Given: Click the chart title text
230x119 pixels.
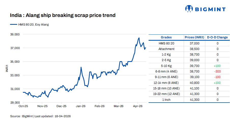Looking at the screenshot, I should (63, 15).
